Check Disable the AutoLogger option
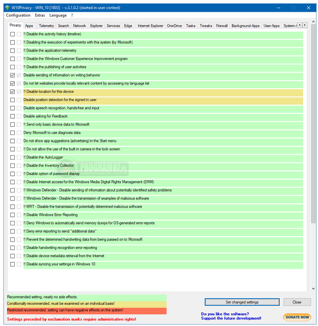The width and height of the screenshot is (318, 326). [12, 158]
